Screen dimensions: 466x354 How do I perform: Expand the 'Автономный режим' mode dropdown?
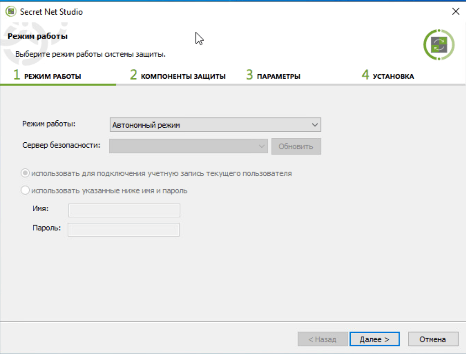pyautogui.click(x=215, y=125)
